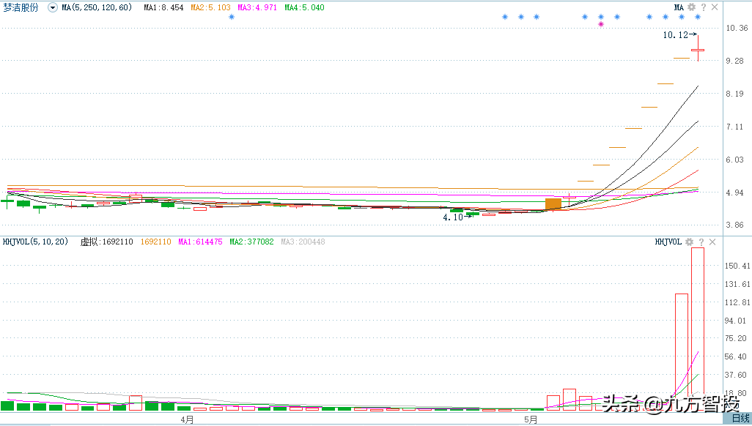This screenshot has height=426, width=752.
Task: Click the HHJVOL indicator name at right
Action: 668,242
